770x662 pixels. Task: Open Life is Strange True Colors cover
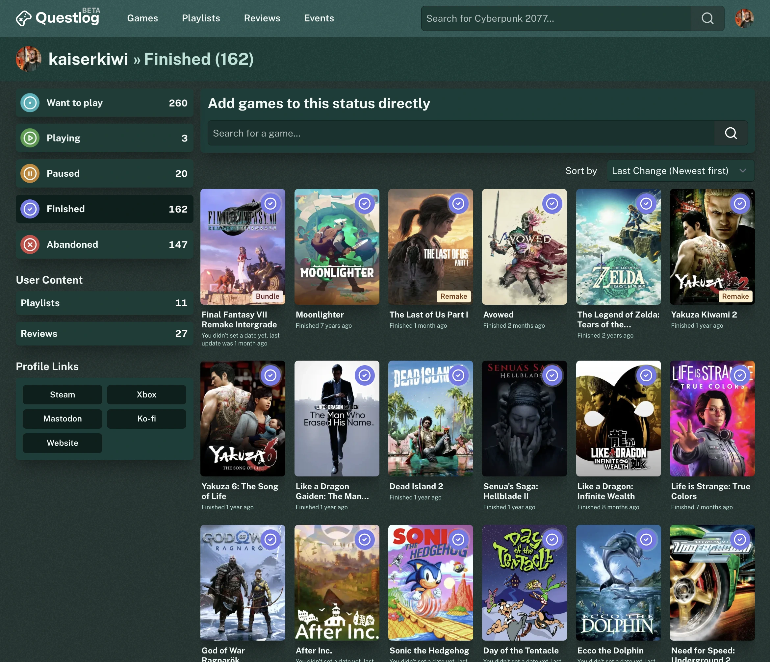712,418
